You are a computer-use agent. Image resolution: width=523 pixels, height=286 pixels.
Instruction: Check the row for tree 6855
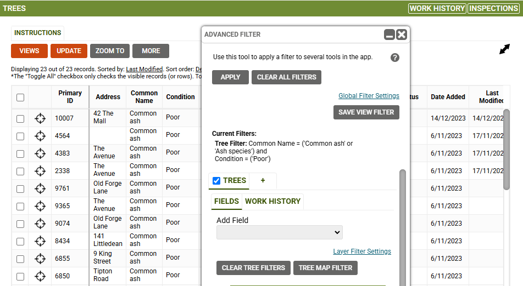coord(20,259)
